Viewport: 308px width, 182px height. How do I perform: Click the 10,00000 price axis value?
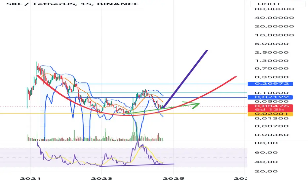pyautogui.click(x=274, y=35)
